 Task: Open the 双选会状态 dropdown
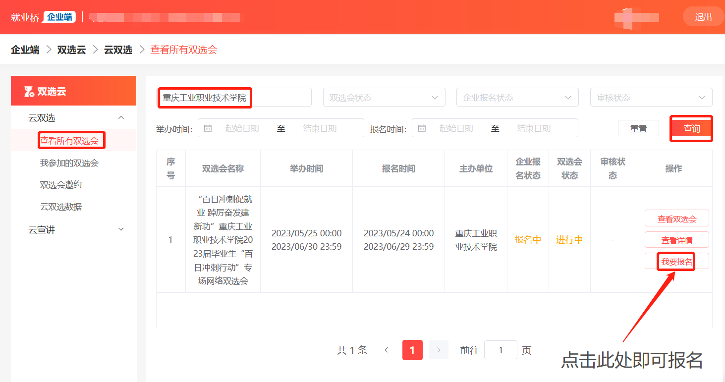(x=384, y=97)
